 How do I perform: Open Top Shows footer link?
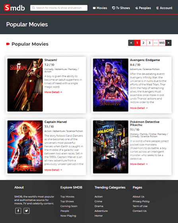click(x=67, y=201)
